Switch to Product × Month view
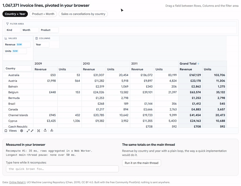Screen dimensions: 241x186 click(43, 14)
